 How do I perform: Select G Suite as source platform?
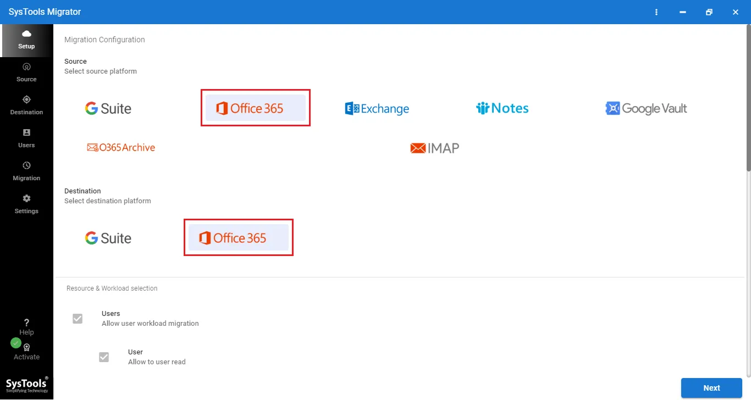[x=108, y=108]
